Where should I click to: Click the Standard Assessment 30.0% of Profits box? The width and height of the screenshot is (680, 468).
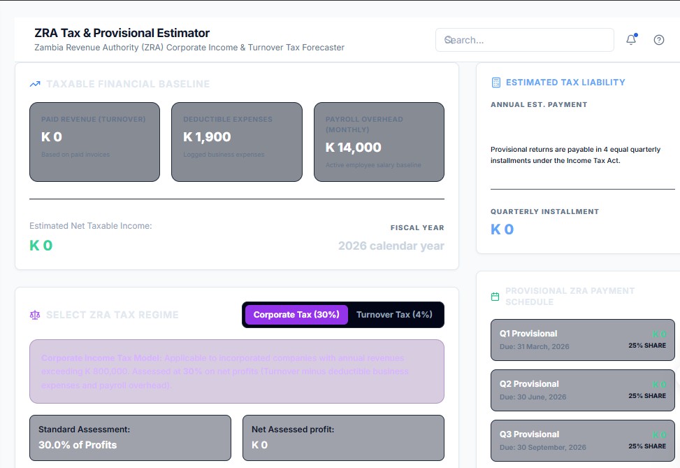coord(130,438)
